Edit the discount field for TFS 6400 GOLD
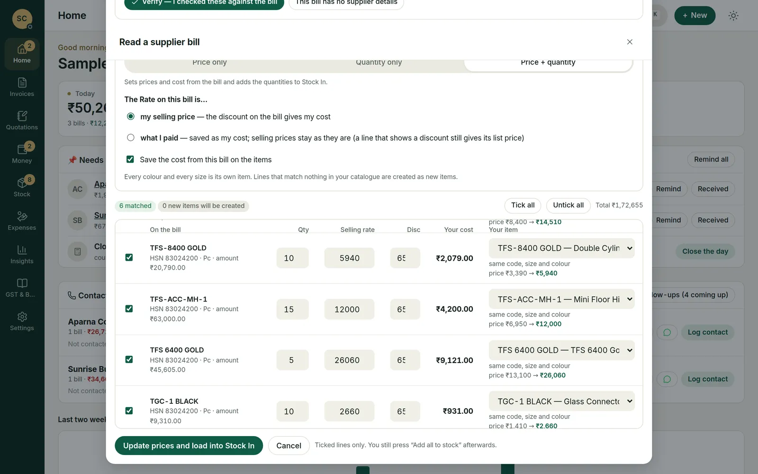The height and width of the screenshot is (474, 758). coord(405,360)
